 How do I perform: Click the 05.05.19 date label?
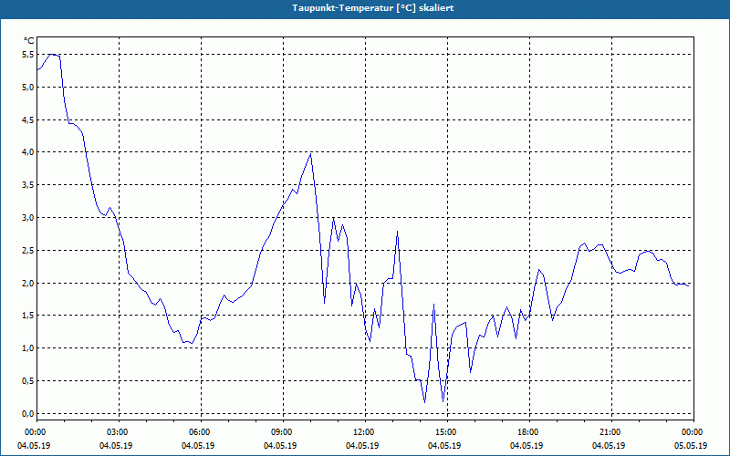tap(691, 445)
